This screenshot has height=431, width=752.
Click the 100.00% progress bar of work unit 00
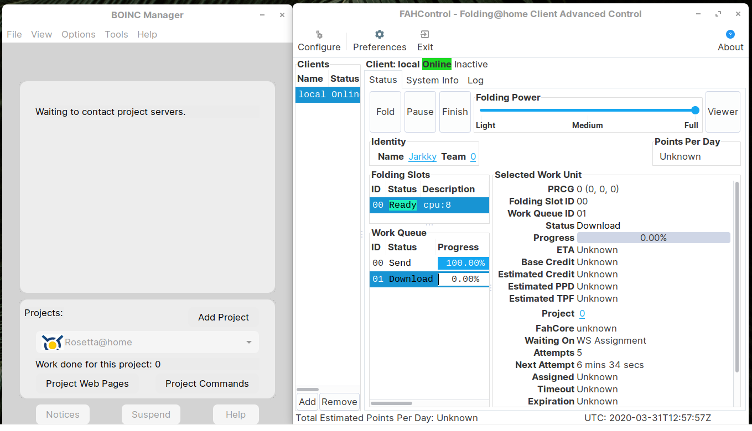click(463, 263)
